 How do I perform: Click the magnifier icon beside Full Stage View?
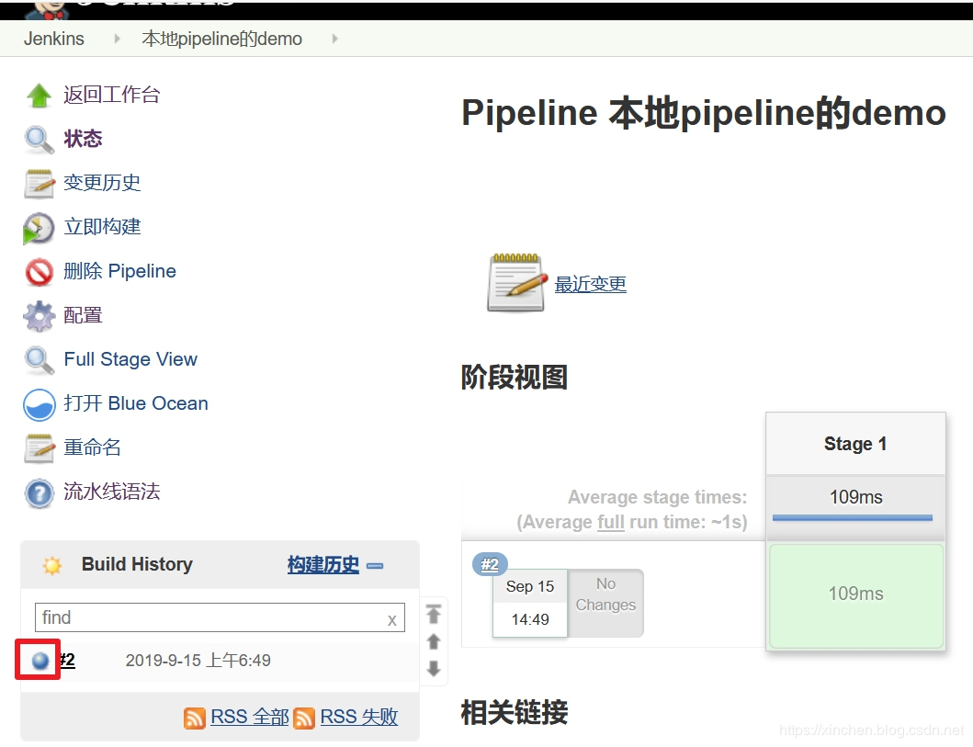(x=40, y=360)
